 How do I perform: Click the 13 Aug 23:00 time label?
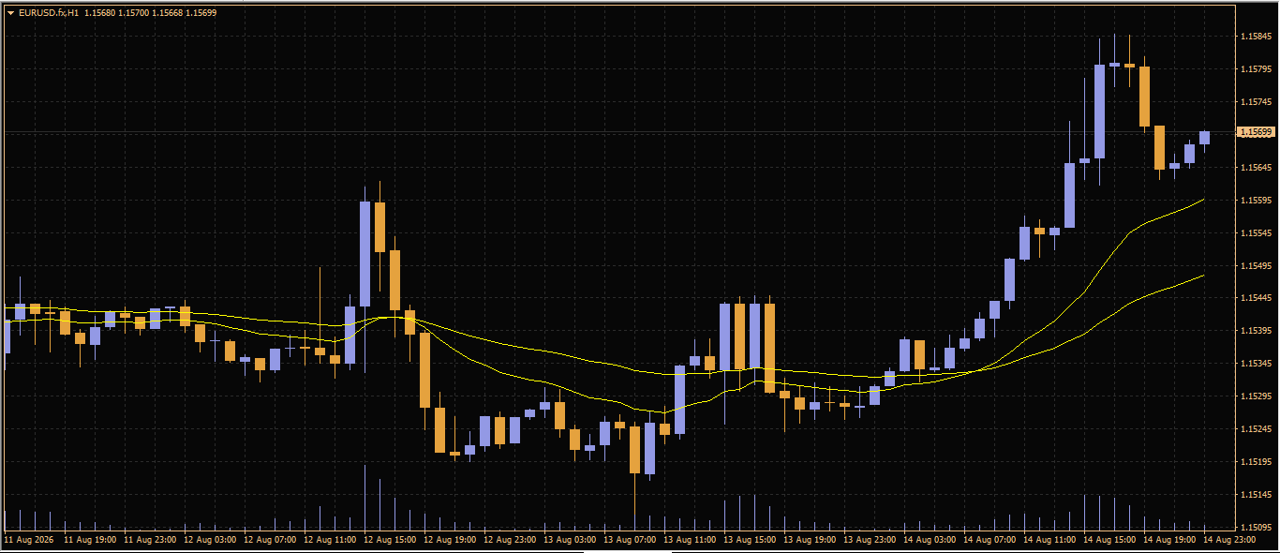tap(870, 541)
